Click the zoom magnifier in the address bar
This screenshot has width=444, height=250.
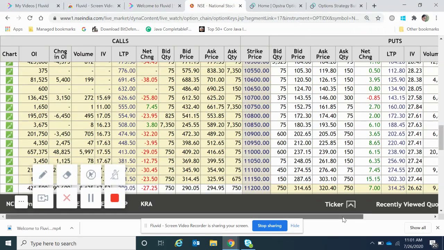[x=367, y=18]
